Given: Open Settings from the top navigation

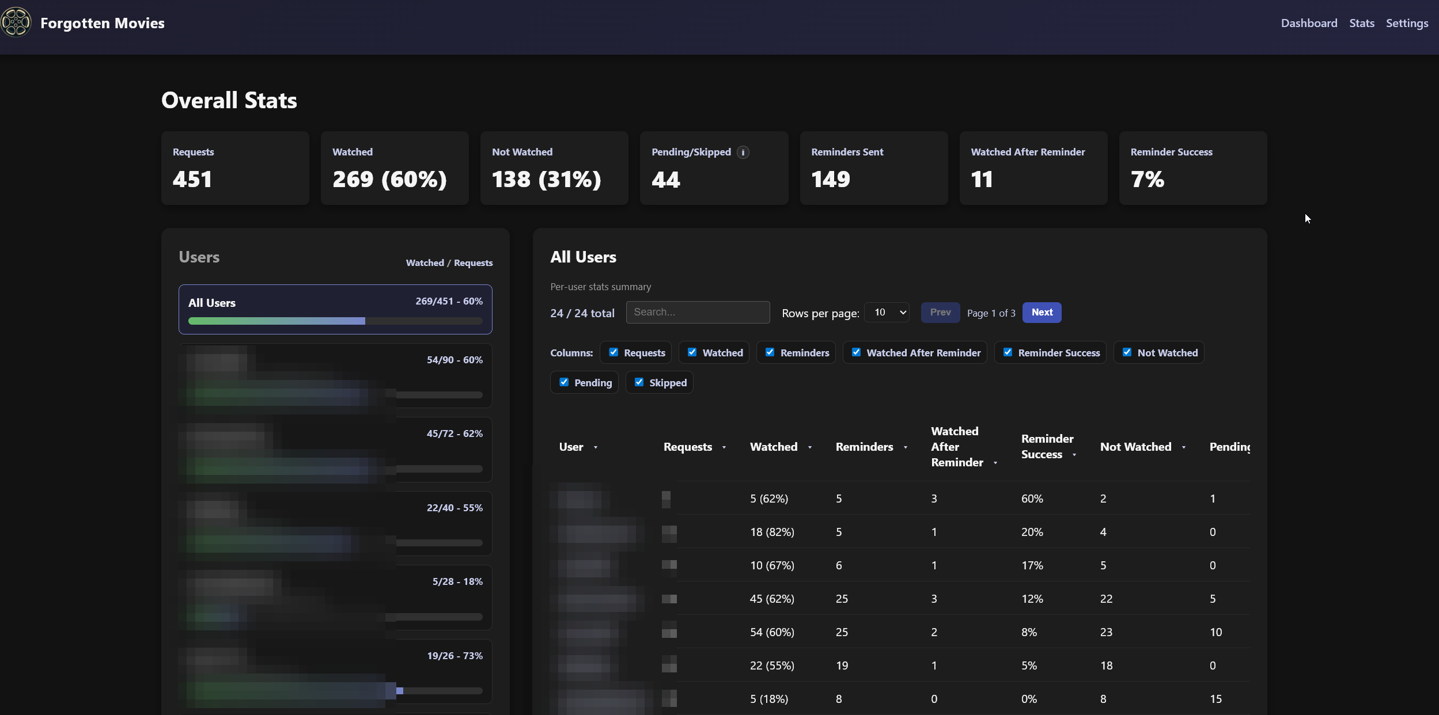Looking at the screenshot, I should (x=1407, y=23).
